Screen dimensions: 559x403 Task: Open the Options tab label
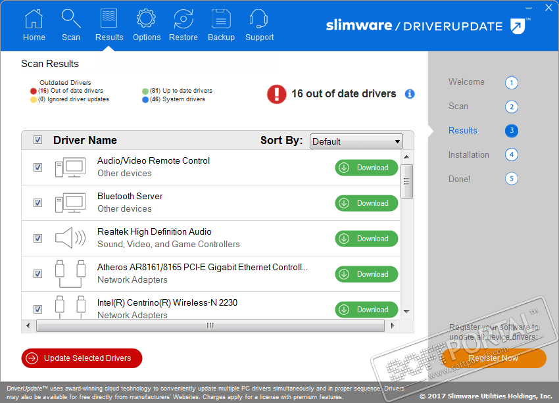coord(147,37)
